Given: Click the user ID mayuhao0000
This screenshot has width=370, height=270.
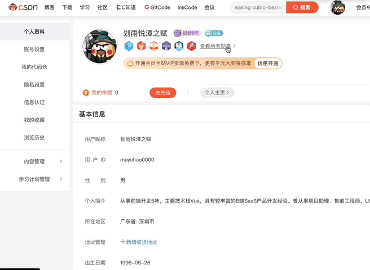Looking at the screenshot, I should tap(137, 160).
